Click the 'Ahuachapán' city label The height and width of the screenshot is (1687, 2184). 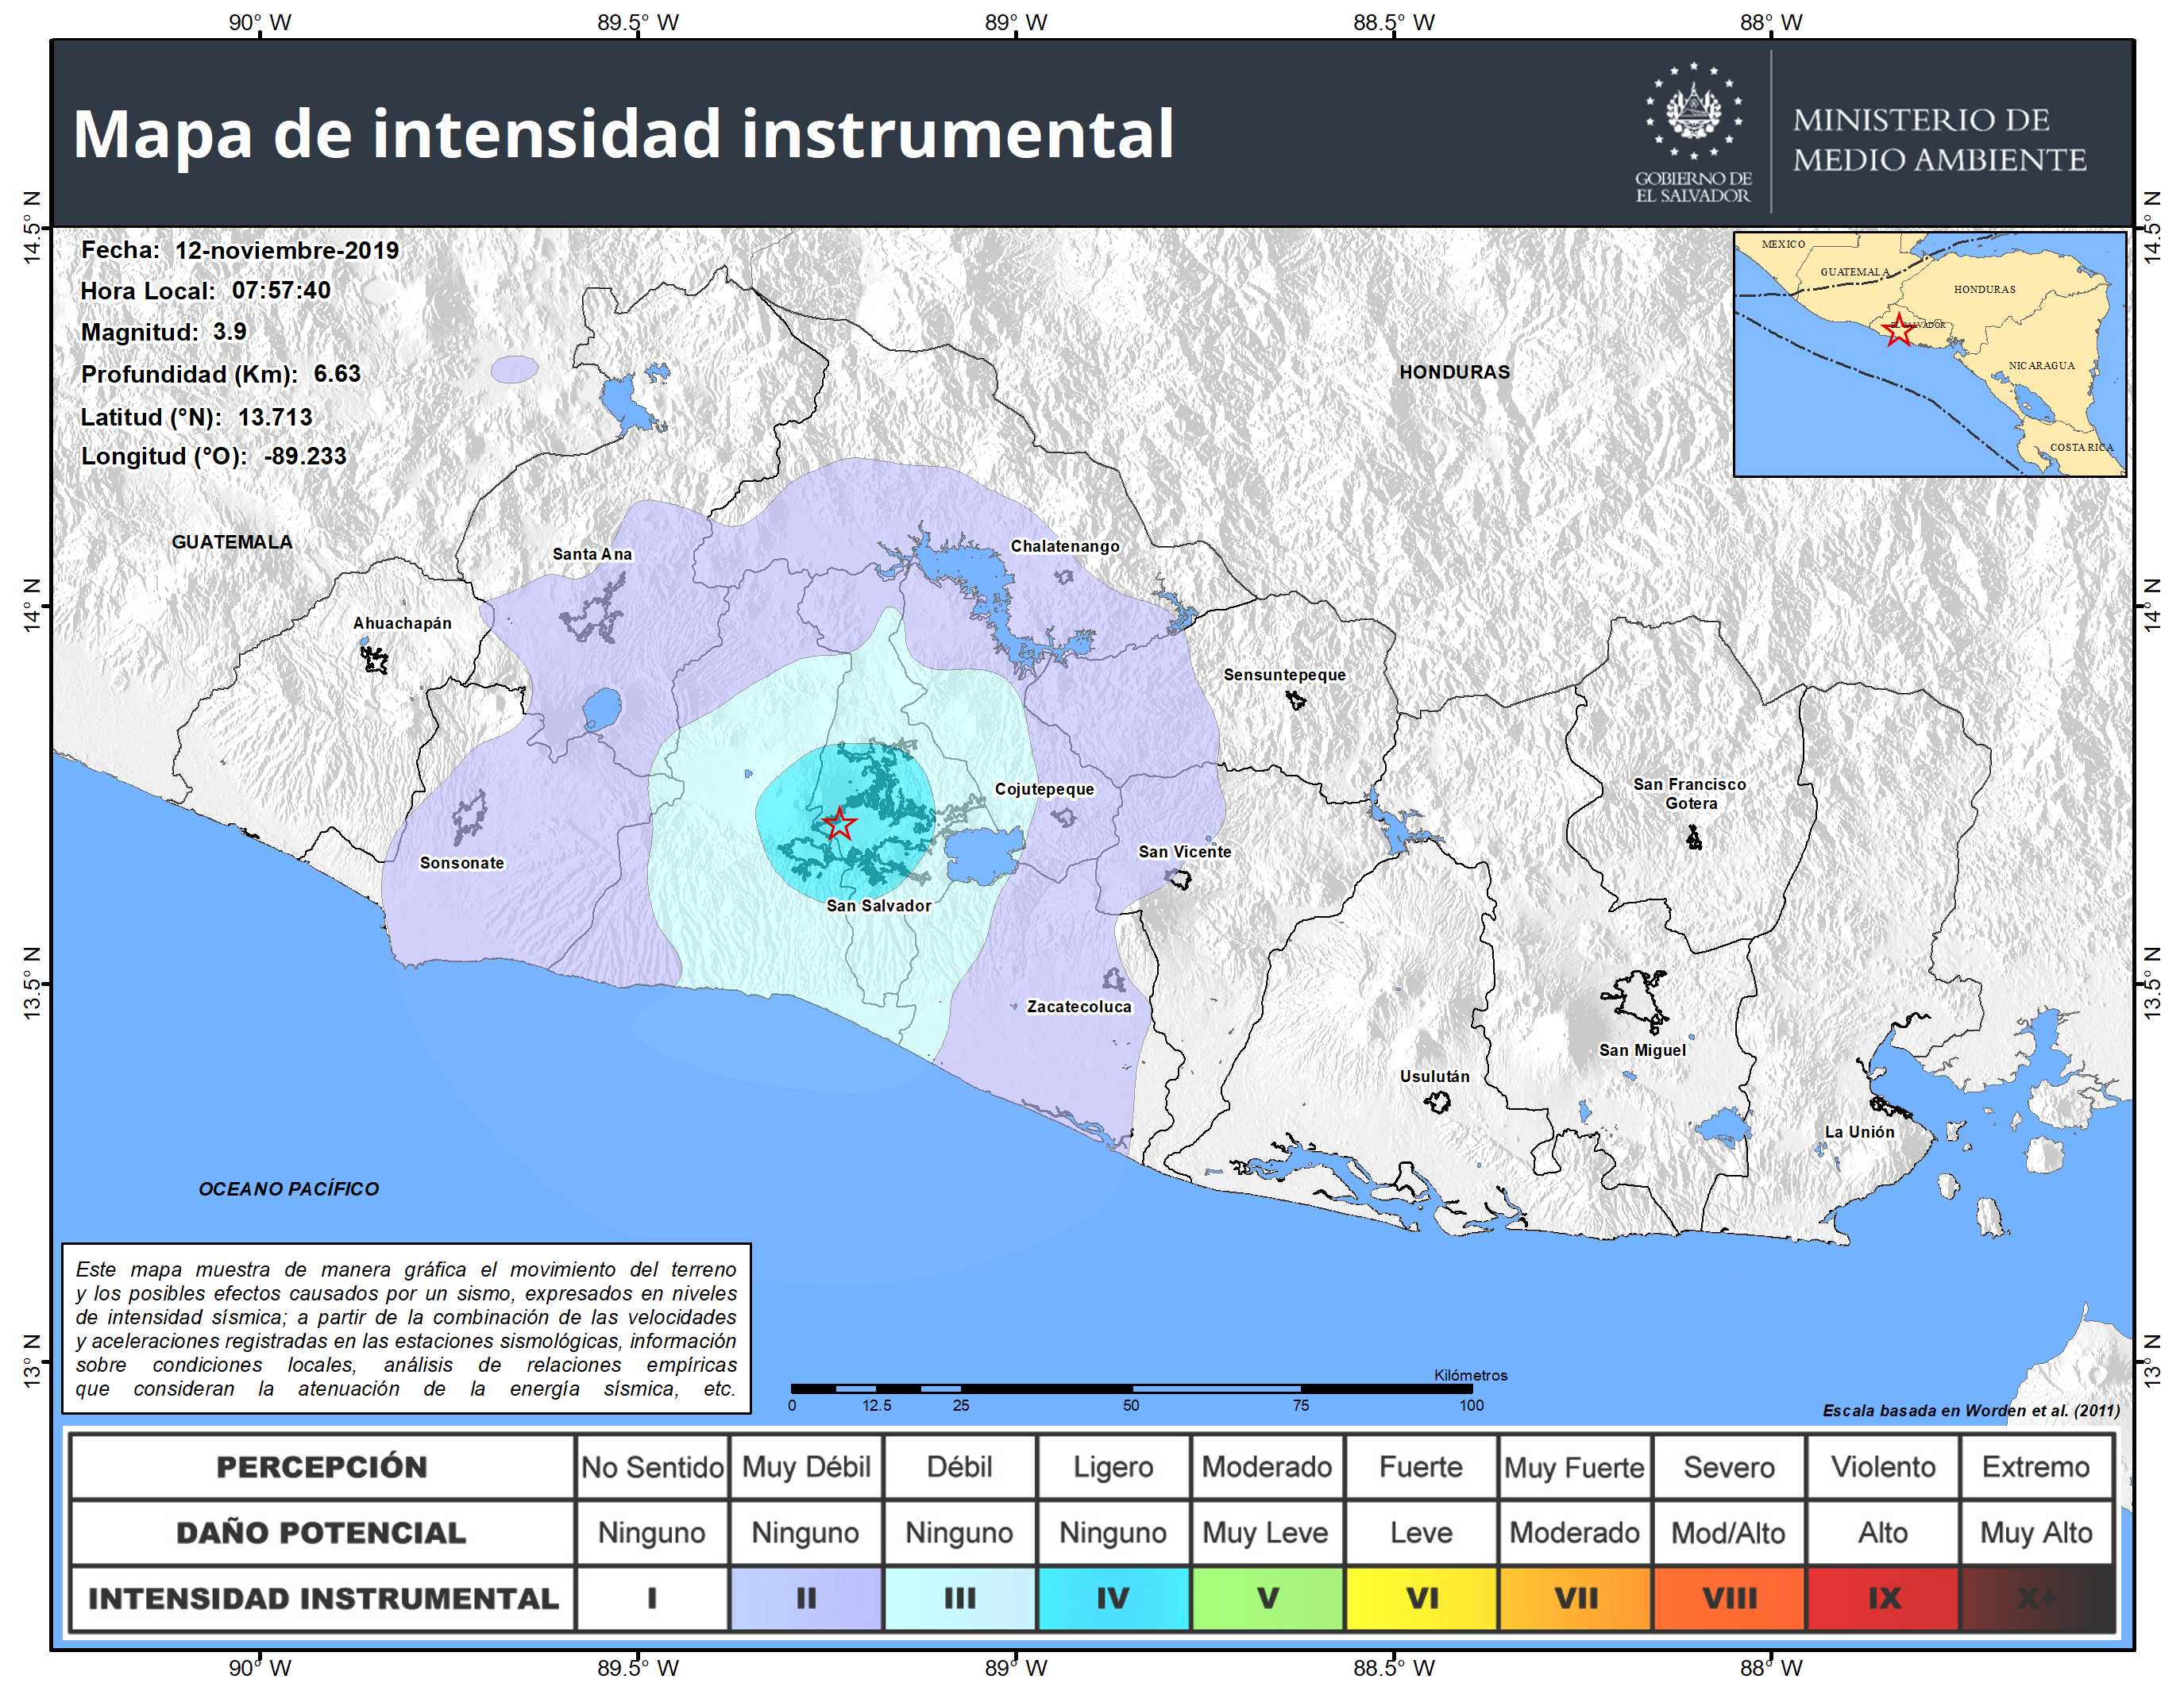click(x=402, y=622)
